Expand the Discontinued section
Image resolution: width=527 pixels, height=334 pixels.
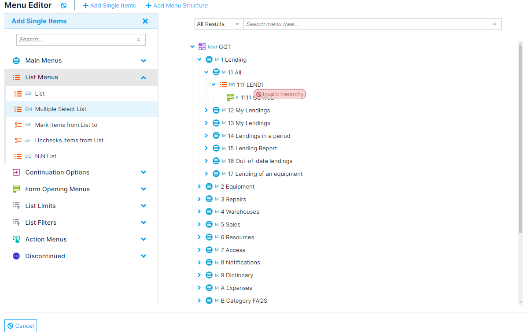[144, 256]
